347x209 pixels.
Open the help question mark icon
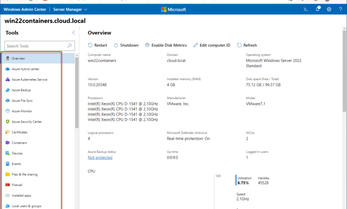pyautogui.click(x=340, y=9)
